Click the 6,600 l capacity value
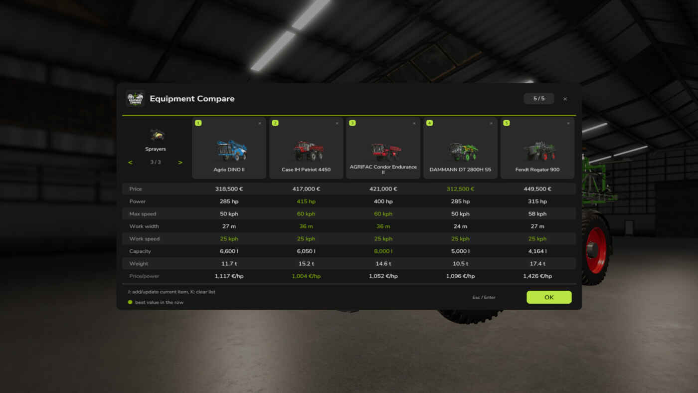The image size is (698, 393). click(229, 251)
